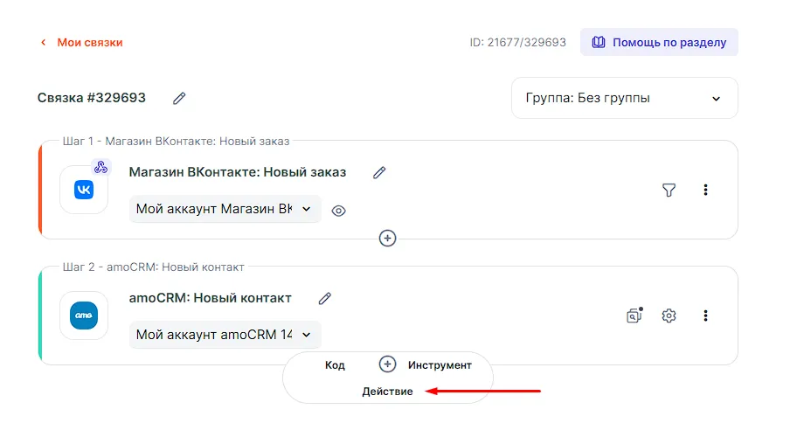Open the Мой аккаунт amoCRM dropdown
790x430 pixels.
tap(225, 334)
